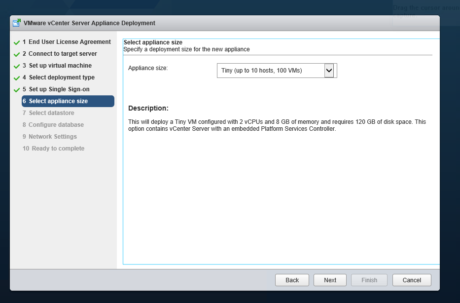The height and width of the screenshot is (303, 460).
Task: Click step 8 Configure database
Action: point(53,125)
